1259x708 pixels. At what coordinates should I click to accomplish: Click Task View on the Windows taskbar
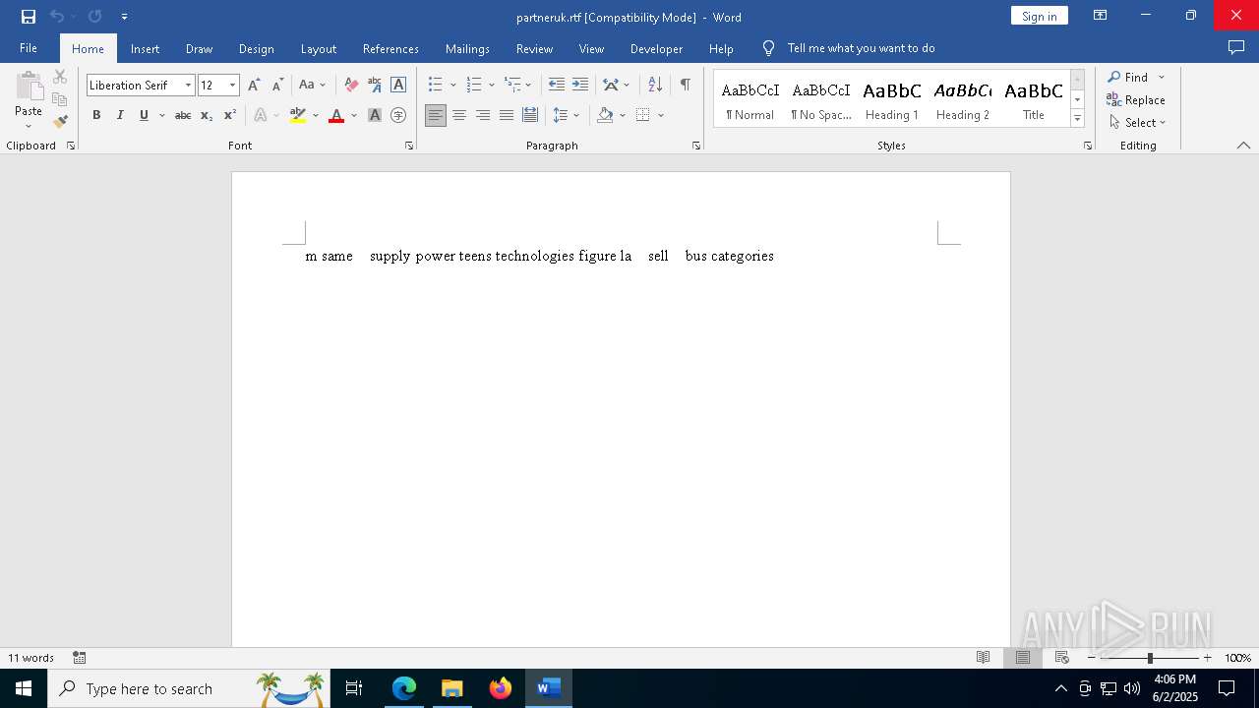coord(354,688)
